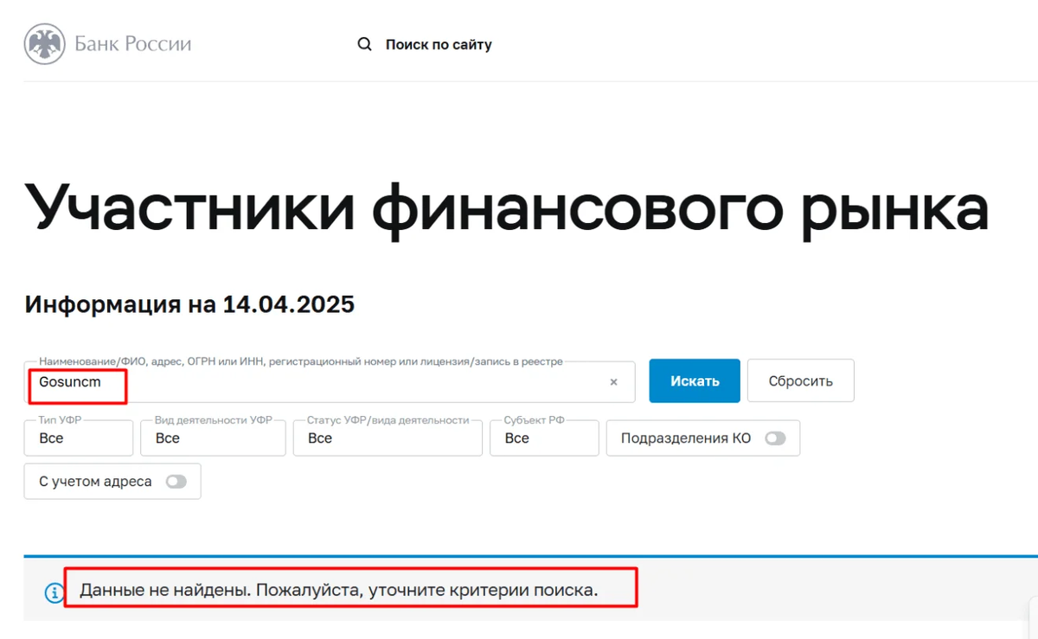Click the Bank of Russia double-eagle logo

pyautogui.click(x=47, y=43)
